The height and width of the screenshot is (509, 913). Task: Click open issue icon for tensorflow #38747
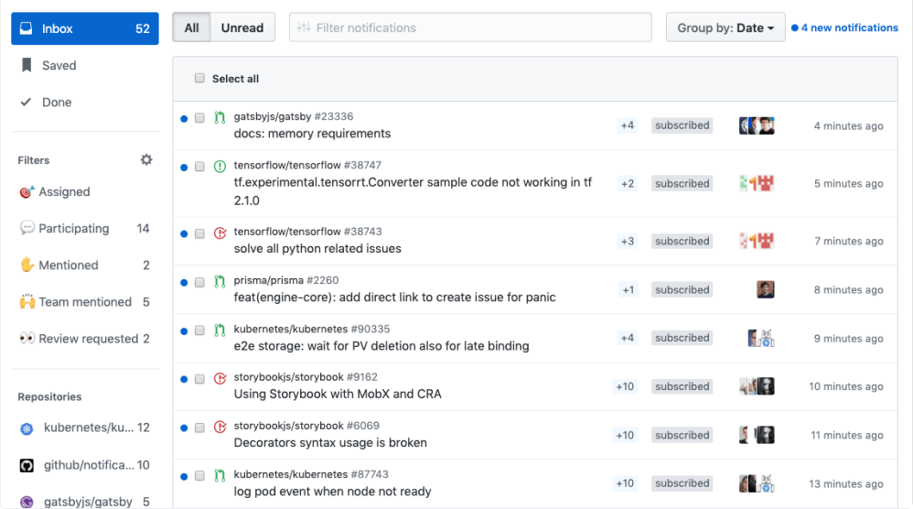[x=220, y=167]
